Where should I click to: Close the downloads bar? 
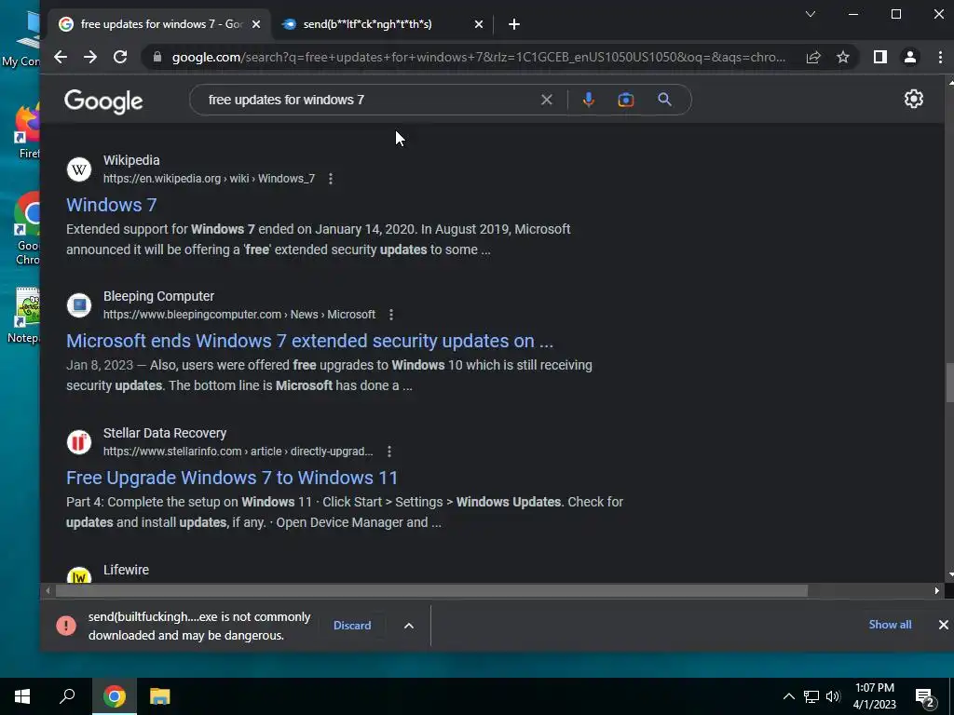943,625
